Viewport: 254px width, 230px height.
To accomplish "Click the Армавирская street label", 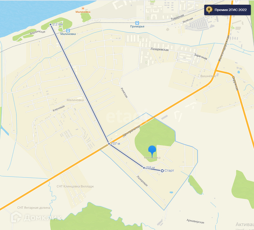I will [x=195, y=221].
